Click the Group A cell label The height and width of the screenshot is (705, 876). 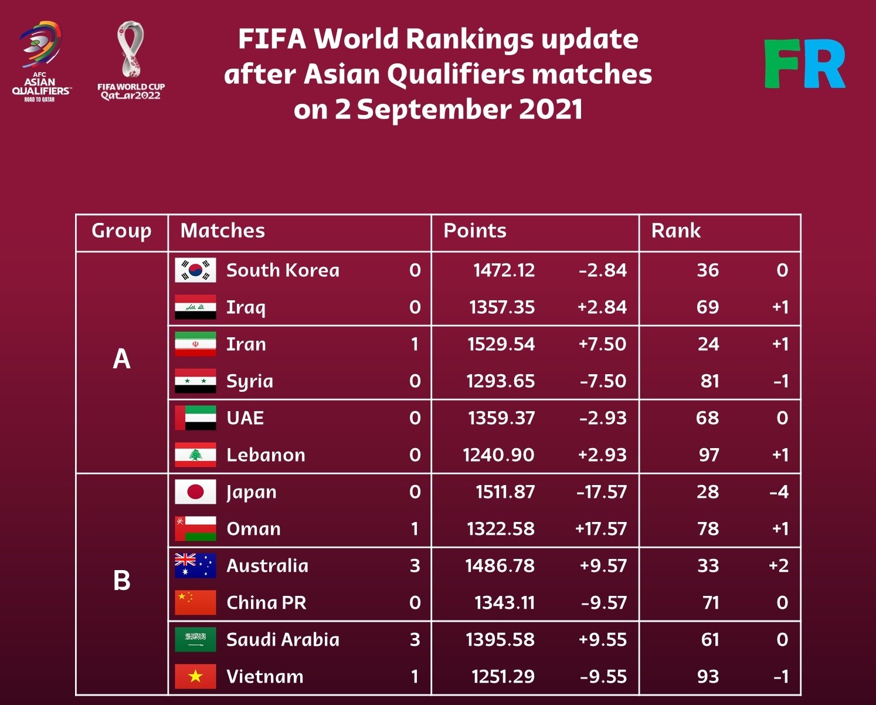coord(121,359)
